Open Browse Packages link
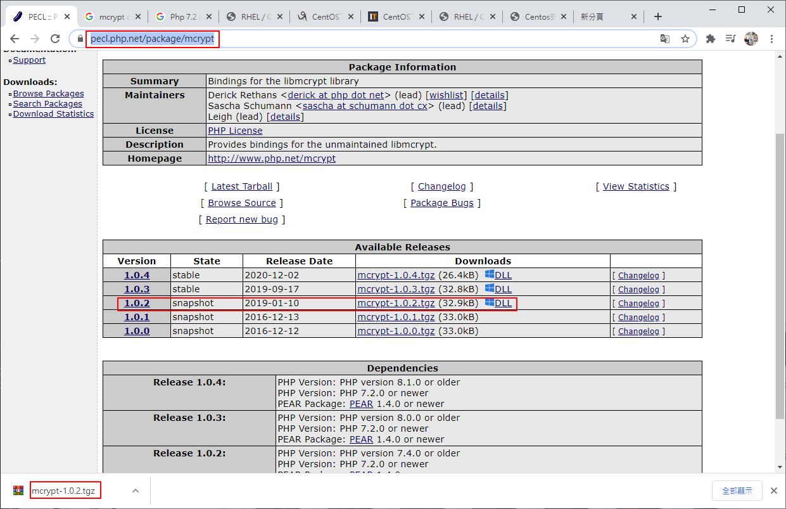The height and width of the screenshot is (509, 786). pos(48,94)
